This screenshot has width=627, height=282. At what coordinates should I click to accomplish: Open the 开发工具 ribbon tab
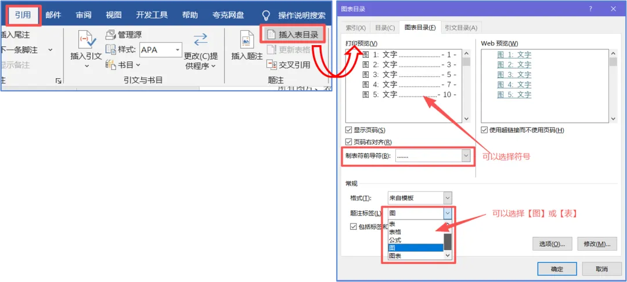pyautogui.click(x=152, y=15)
